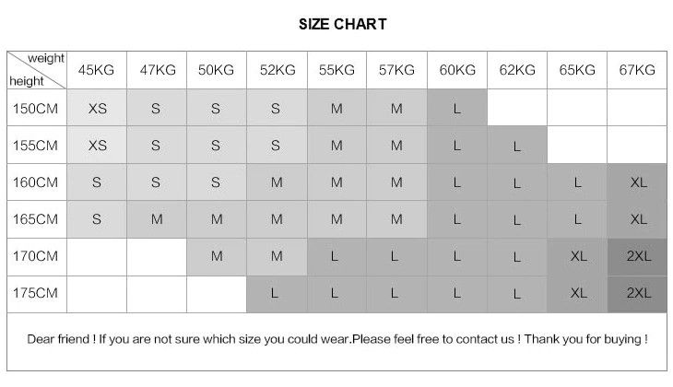Image resolution: width=673 pixels, height=387 pixels.
Task: Click M cell for 165CM and 47KG
Action: (157, 219)
